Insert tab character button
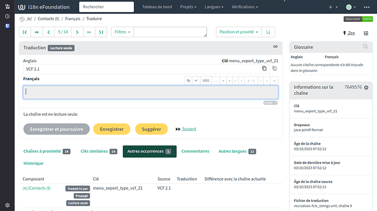Viewport: 377px width, 211px height. 188,81
